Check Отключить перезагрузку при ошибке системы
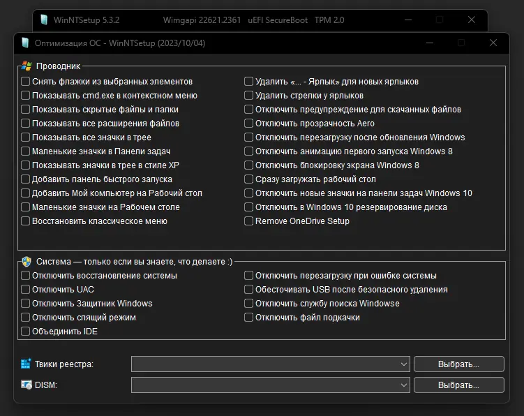Screen dimensions: 524x416 pyautogui.click(x=248, y=275)
